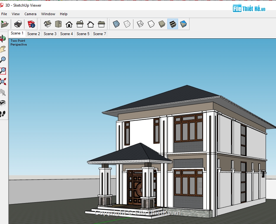This screenshot has height=224, width=276.
Task: Activate the Zoom magnifier tool
Action: [3, 60]
